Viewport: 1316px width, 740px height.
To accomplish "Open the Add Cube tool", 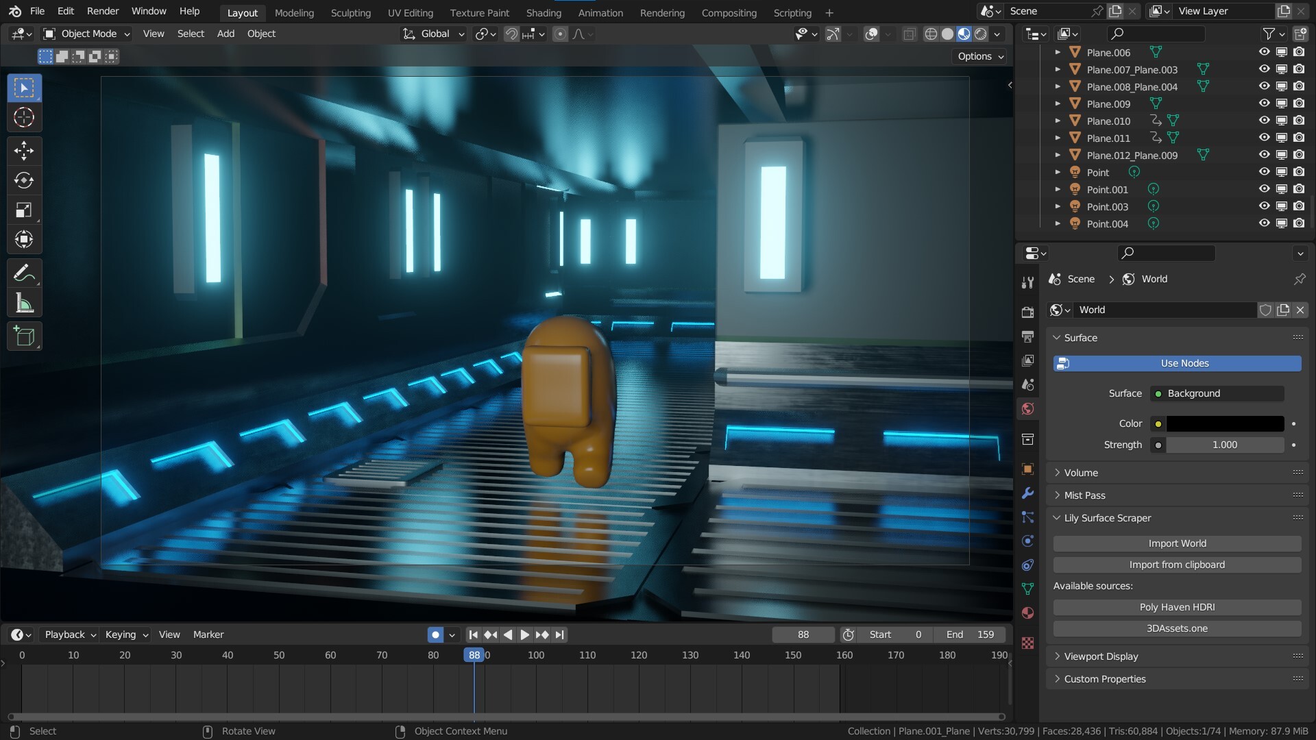I will tap(24, 336).
